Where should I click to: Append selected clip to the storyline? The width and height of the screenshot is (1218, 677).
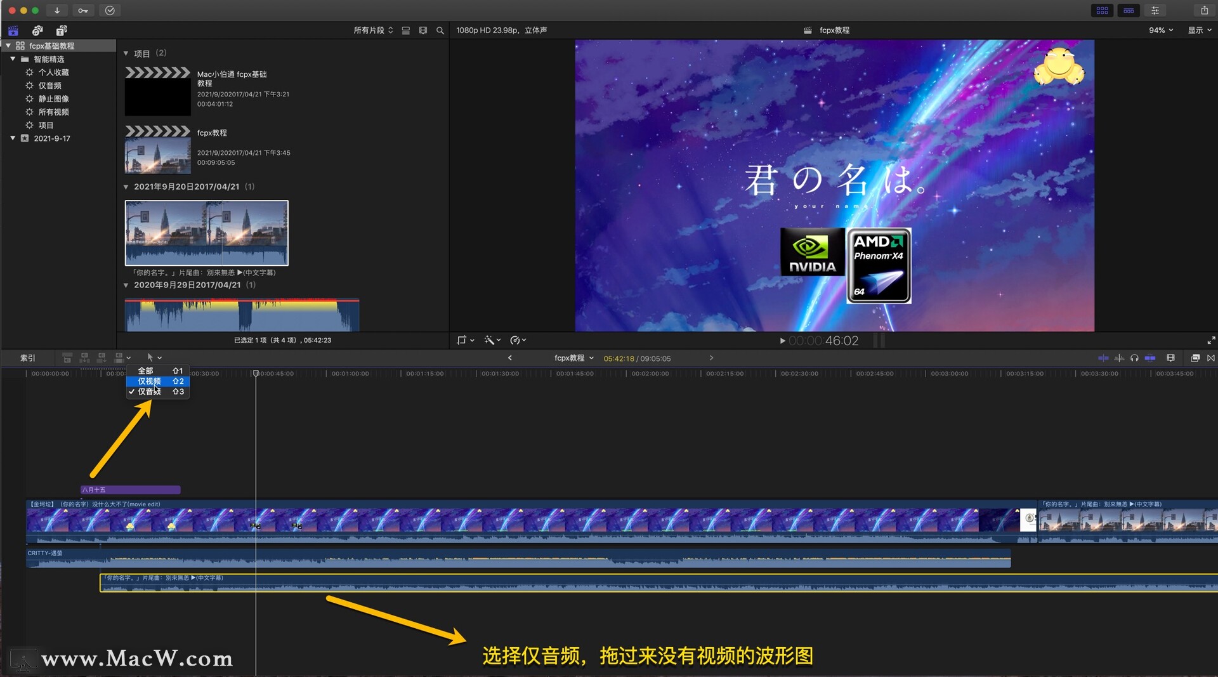tap(101, 358)
